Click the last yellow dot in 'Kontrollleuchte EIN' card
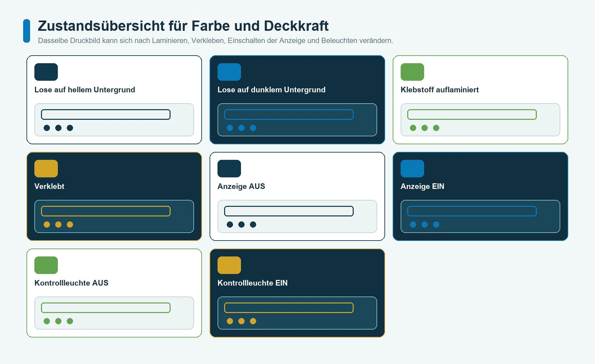 (x=253, y=321)
